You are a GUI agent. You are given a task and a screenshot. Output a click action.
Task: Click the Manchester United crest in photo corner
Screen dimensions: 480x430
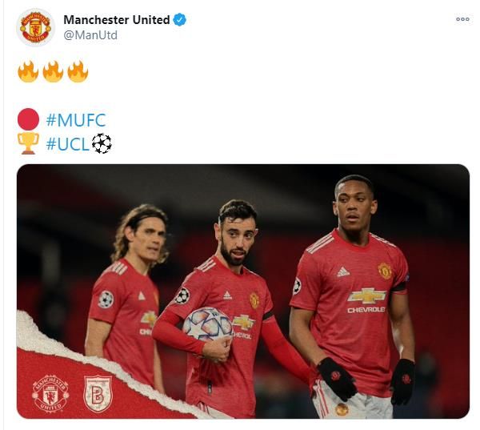point(50,393)
